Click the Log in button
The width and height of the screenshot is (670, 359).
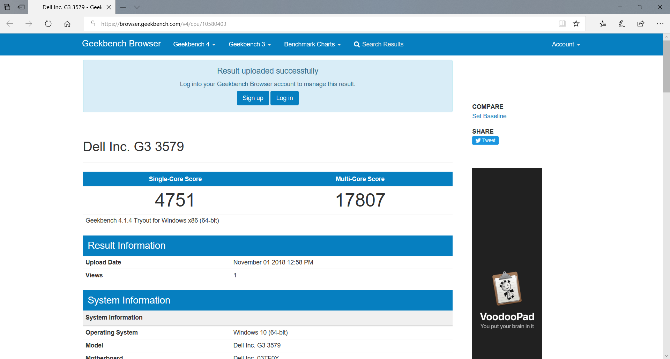(284, 98)
